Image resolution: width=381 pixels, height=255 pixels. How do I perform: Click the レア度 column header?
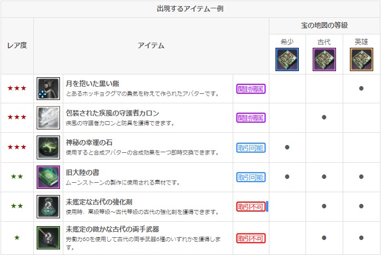pyautogui.click(x=17, y=46)
